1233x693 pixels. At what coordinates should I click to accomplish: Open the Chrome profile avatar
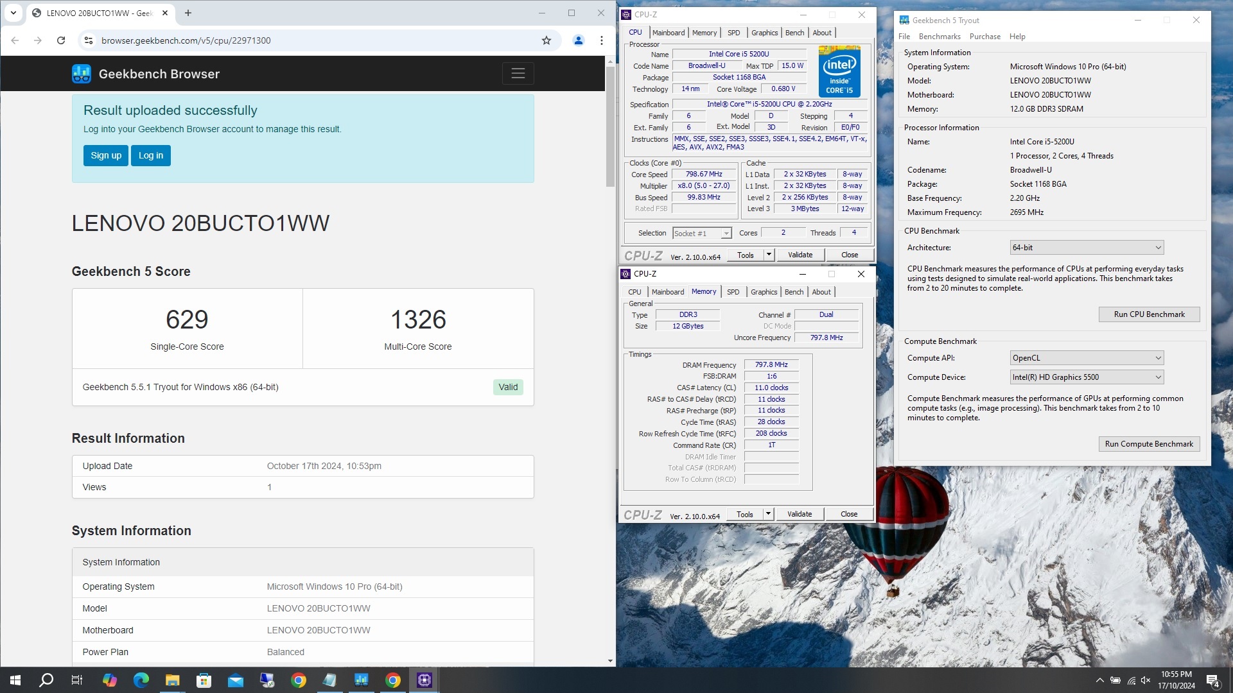pos(578,40)
